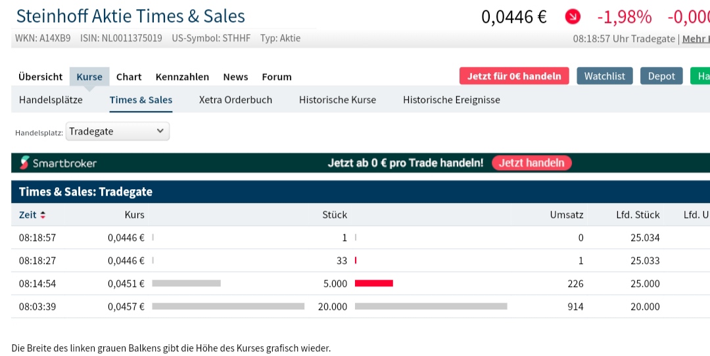Click the Smartbroker logo icon

25,163
